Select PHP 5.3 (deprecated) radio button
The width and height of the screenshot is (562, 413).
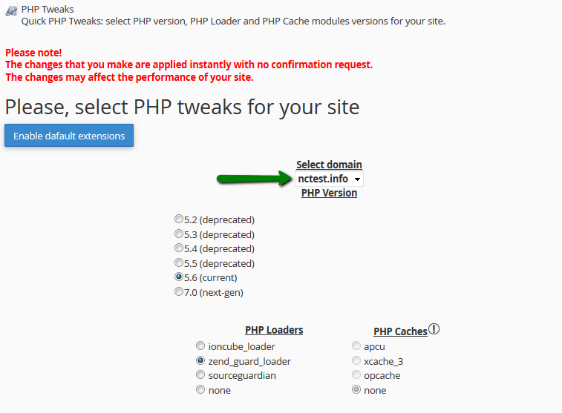coord(178,234)
